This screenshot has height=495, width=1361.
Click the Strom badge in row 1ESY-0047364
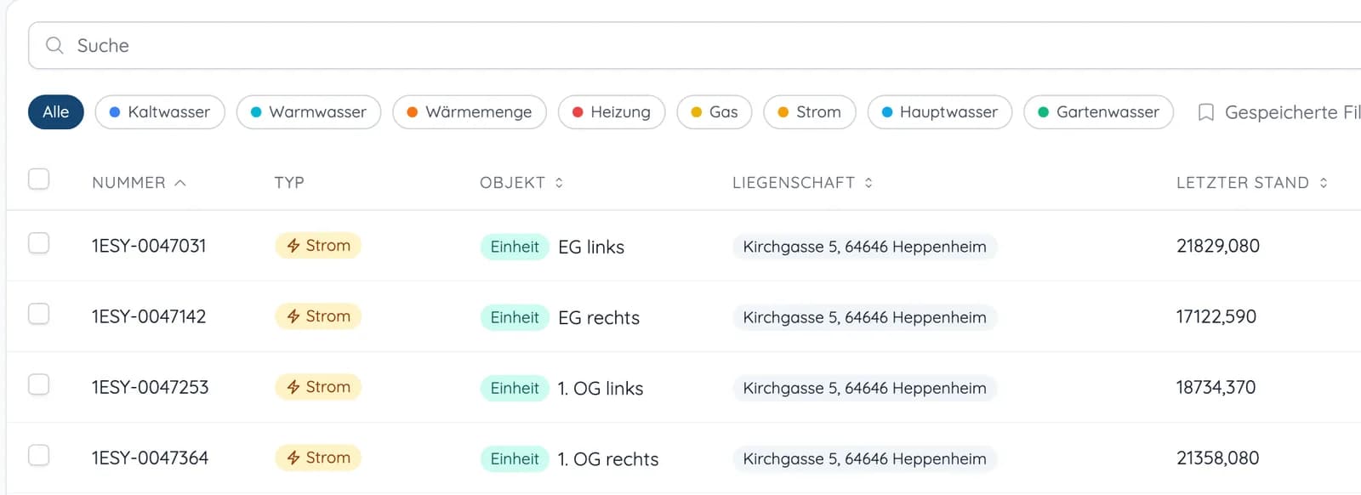pos(318,458)
